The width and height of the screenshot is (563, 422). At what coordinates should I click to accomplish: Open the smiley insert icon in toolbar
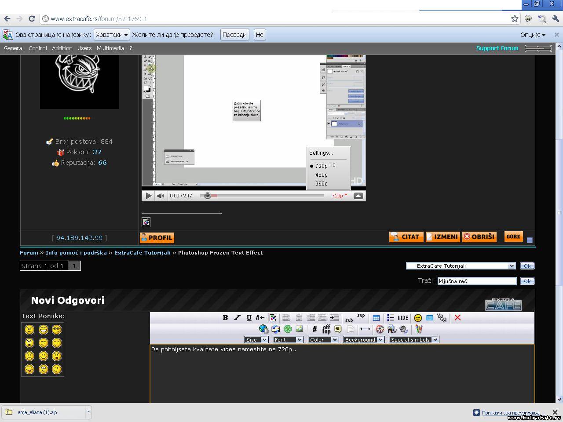coord(418,318)
